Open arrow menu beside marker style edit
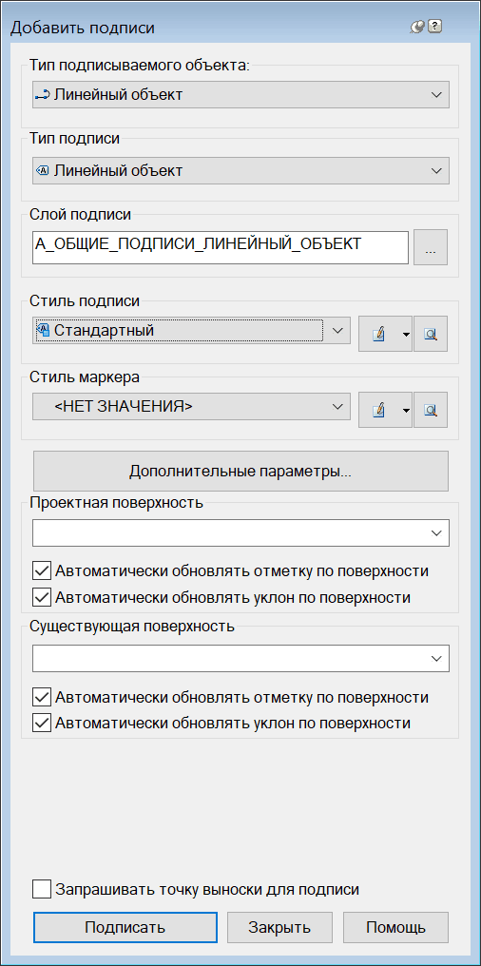 click(406, 410)
